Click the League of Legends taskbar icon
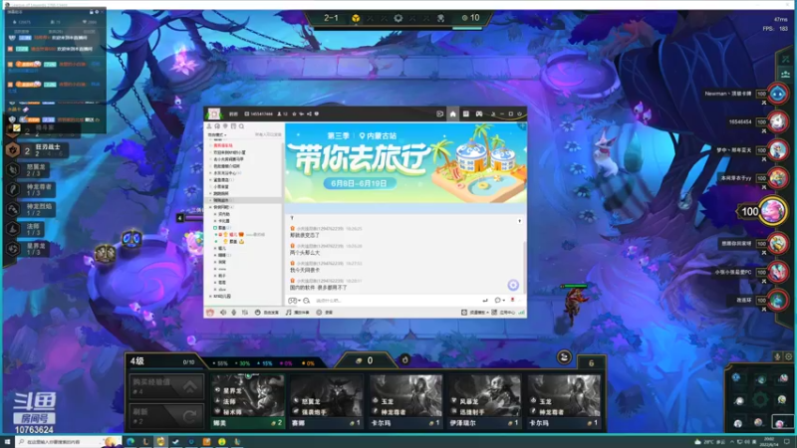This screenshot has width=797, height=448. (x=145, y=442)
